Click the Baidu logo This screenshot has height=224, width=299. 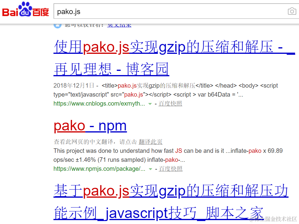25,10
